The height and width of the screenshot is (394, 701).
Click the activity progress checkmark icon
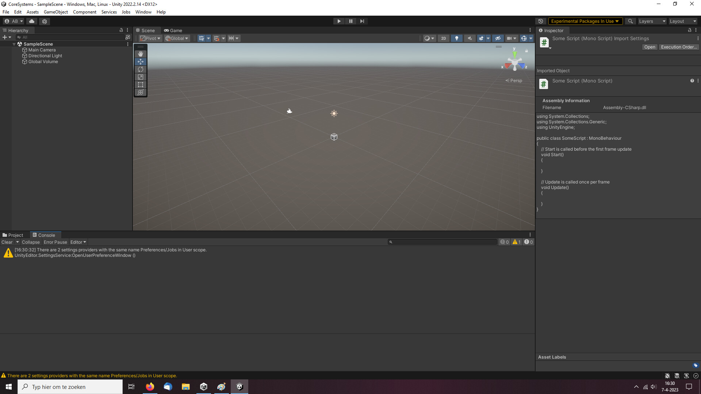(x=696, y=376)
